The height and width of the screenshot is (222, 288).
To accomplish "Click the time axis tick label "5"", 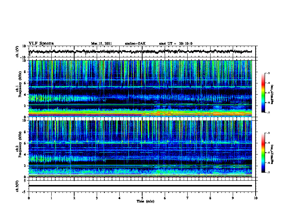I will [142, 198].
